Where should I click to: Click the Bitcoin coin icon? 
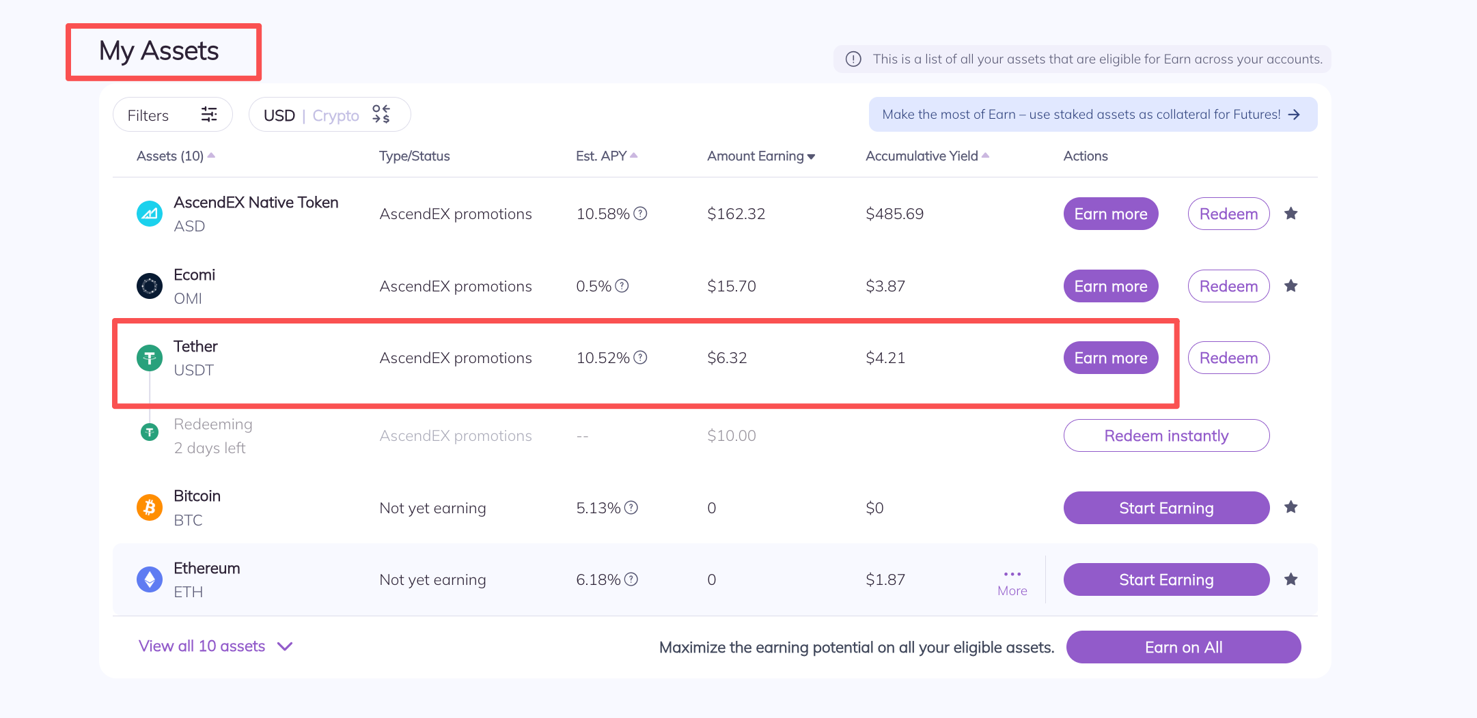click(150, 508)
